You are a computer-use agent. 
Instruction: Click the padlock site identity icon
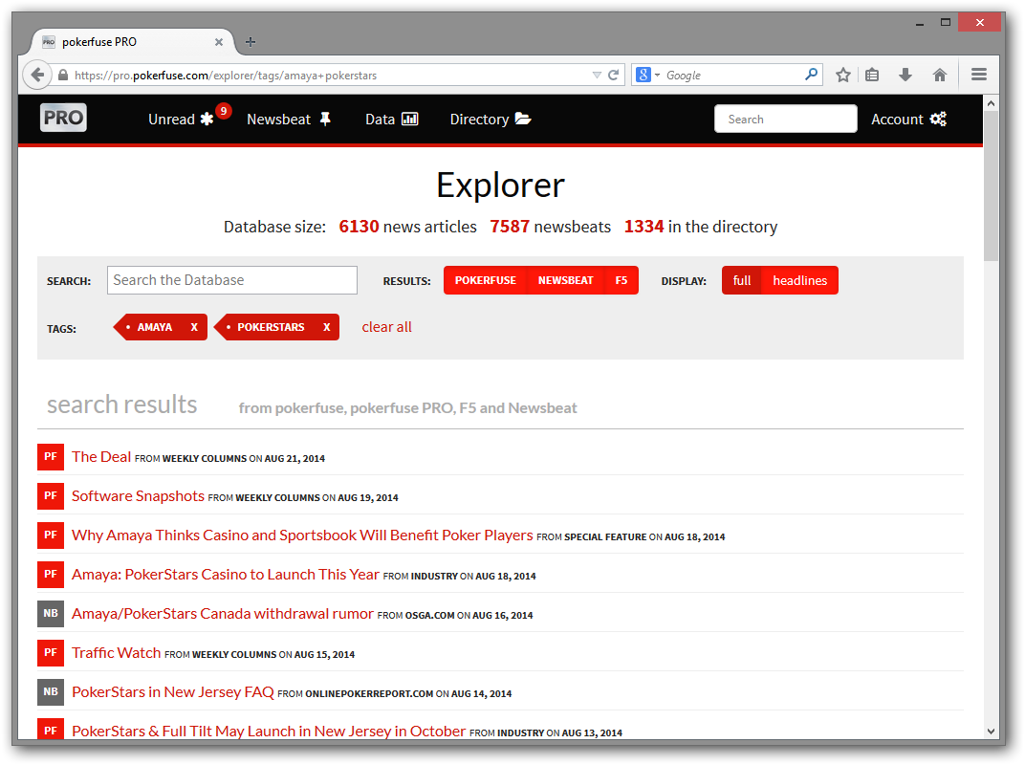click(63, 76)
